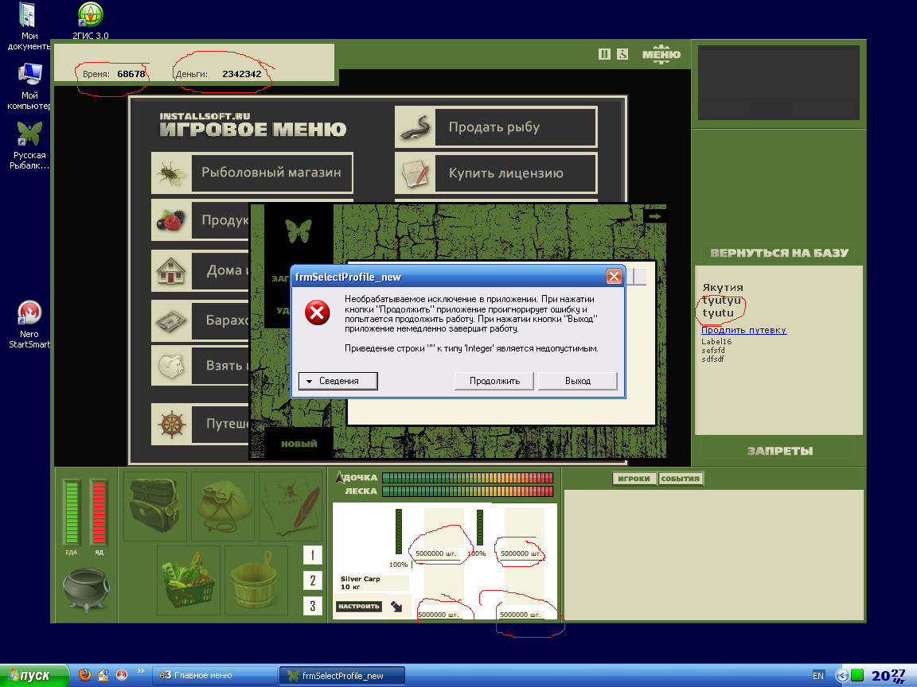Click the piggy bank icon in game menu
917x687 pixels.
pos(171,366)
